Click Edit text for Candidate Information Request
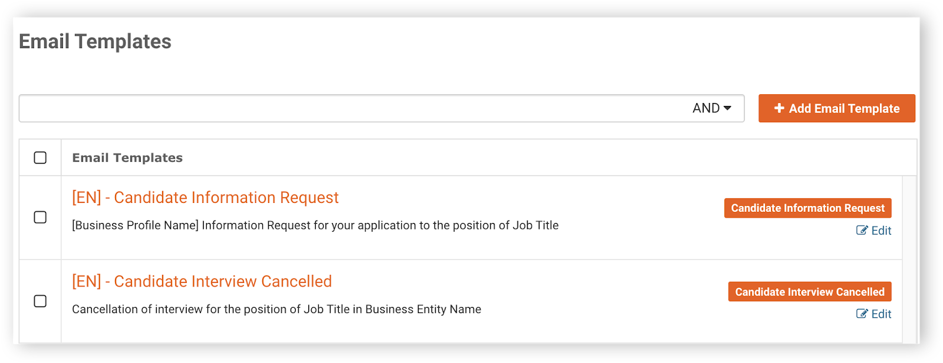 click(881, 231)
